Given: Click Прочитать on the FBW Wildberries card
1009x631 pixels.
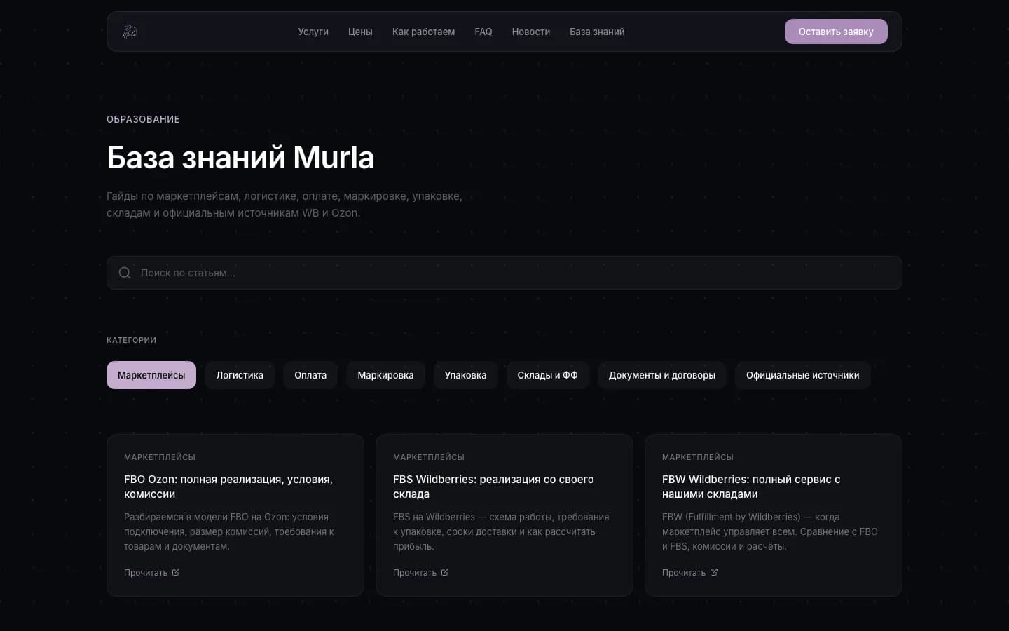Looking at the screenshot, I should click(684, 573).
